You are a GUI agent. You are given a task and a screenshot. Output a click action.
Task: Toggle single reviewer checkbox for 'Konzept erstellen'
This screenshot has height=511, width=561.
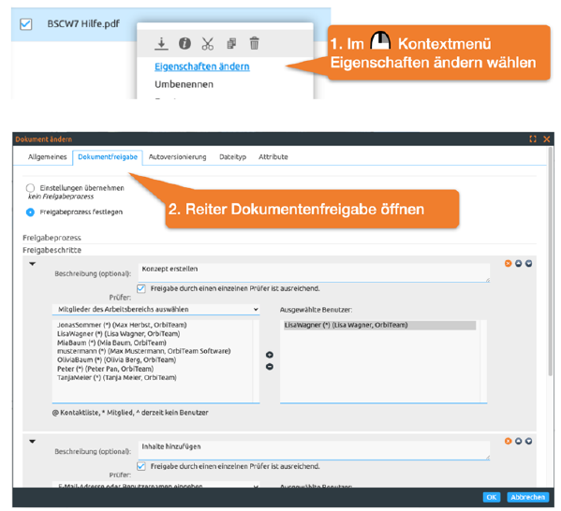[141, 288]
